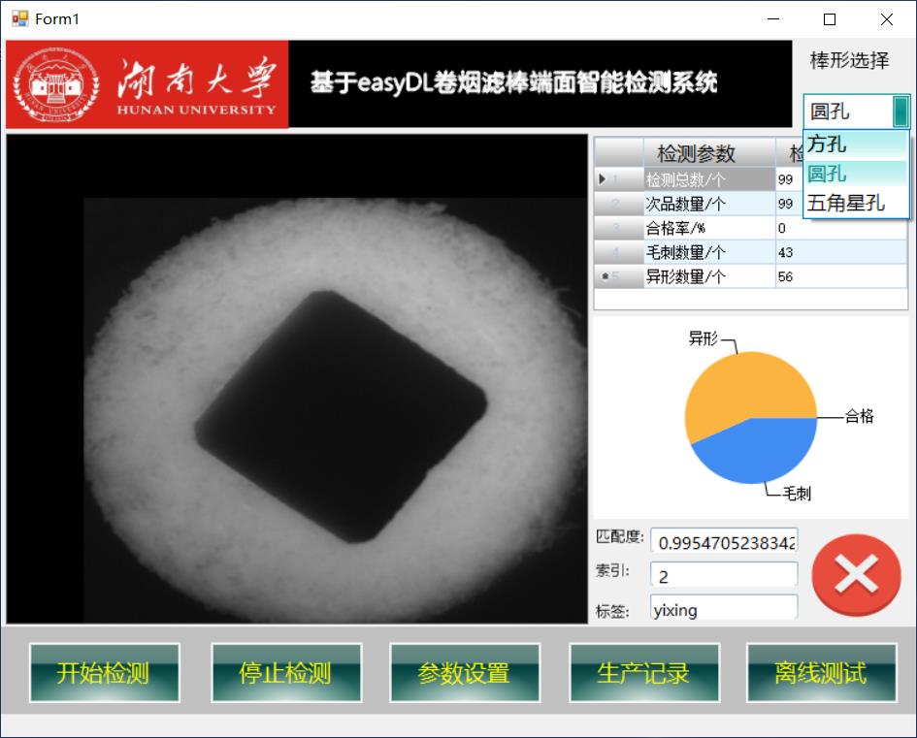Click the 毛刺 pie chart label

(797, 494)
